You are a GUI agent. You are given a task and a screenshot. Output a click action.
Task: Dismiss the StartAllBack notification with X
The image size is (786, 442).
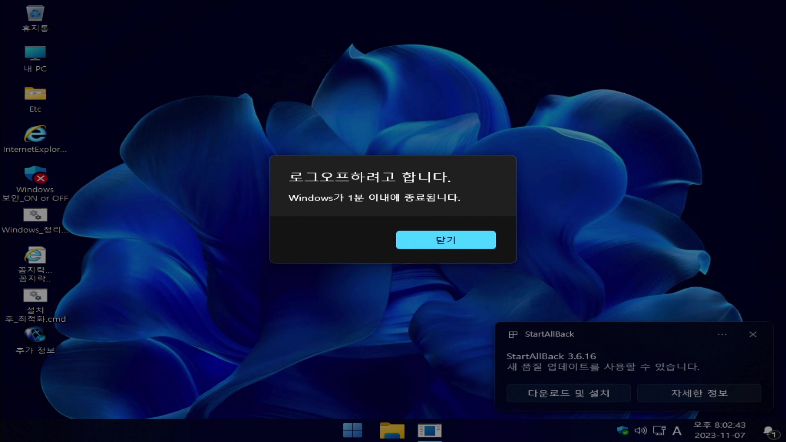[752, 334]
